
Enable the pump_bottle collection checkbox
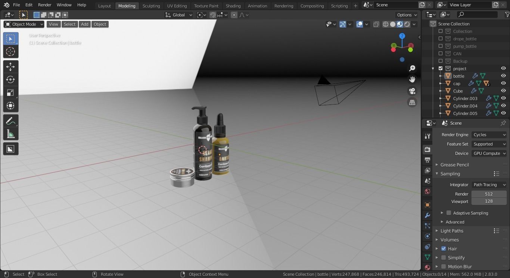point(441,46)
